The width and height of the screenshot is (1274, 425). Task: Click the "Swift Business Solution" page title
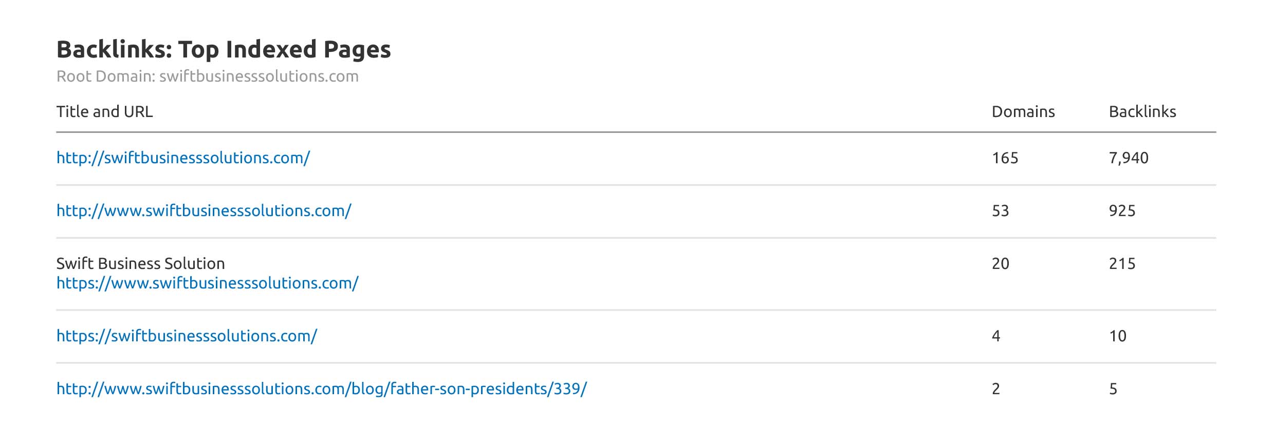pyautogui.click(x=140, y=264)
